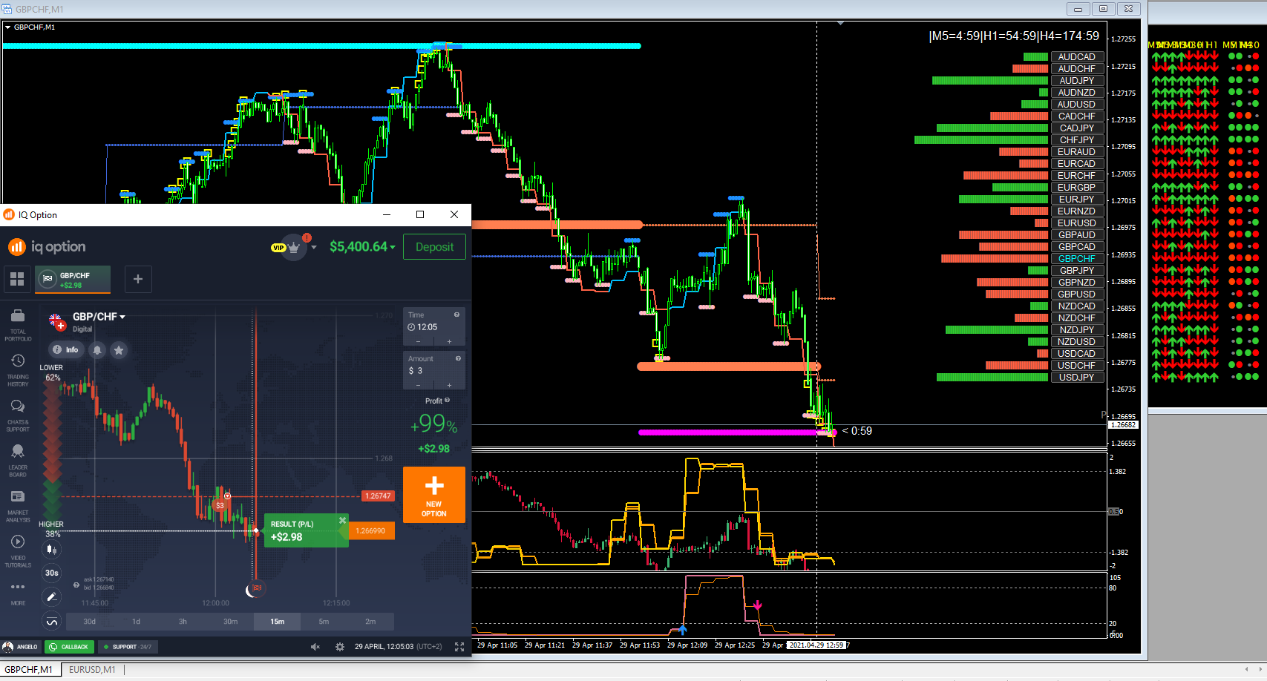This screenshot has width=1267, height=681.
Task: Select the 5m chart range
Action: [324, 622]
